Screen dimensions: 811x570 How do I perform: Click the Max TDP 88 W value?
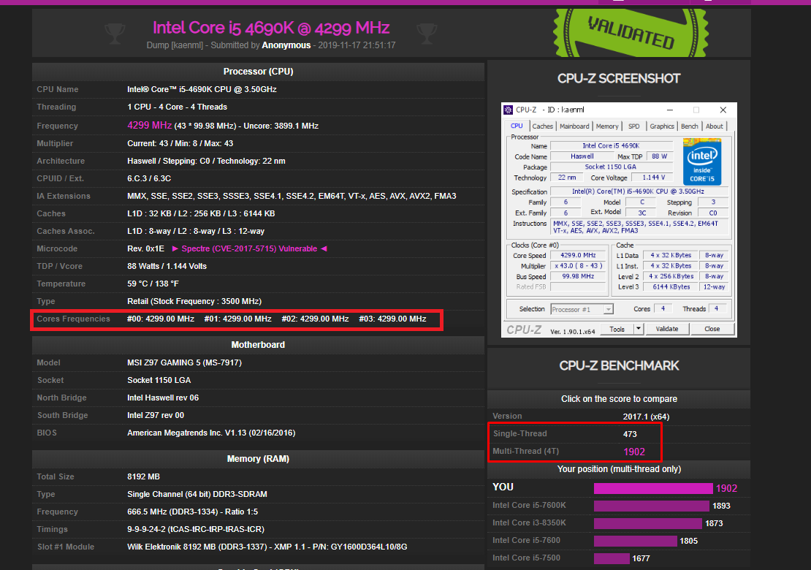[x=660, y=156]
